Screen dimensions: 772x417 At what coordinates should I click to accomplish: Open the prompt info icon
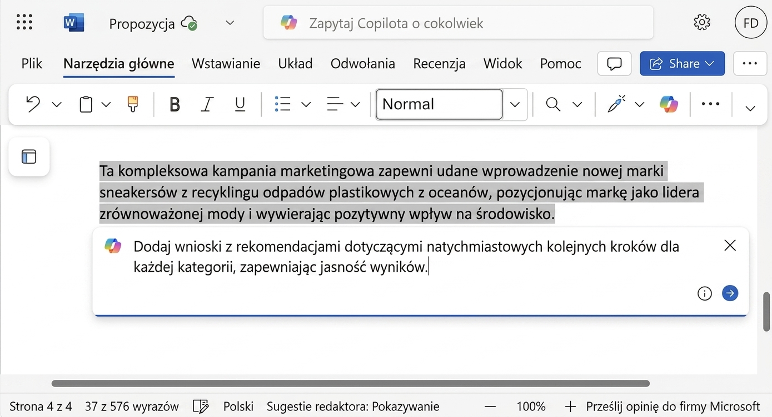click(x=704, y=293)
